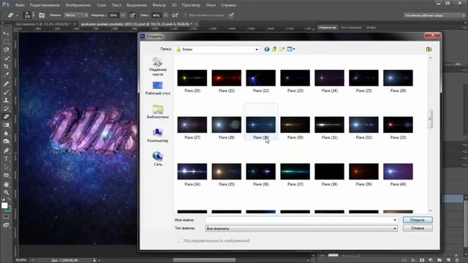Add a layer mask from the Layers panel
This screenshot has height=263, width=468.
tap(422, 260)
